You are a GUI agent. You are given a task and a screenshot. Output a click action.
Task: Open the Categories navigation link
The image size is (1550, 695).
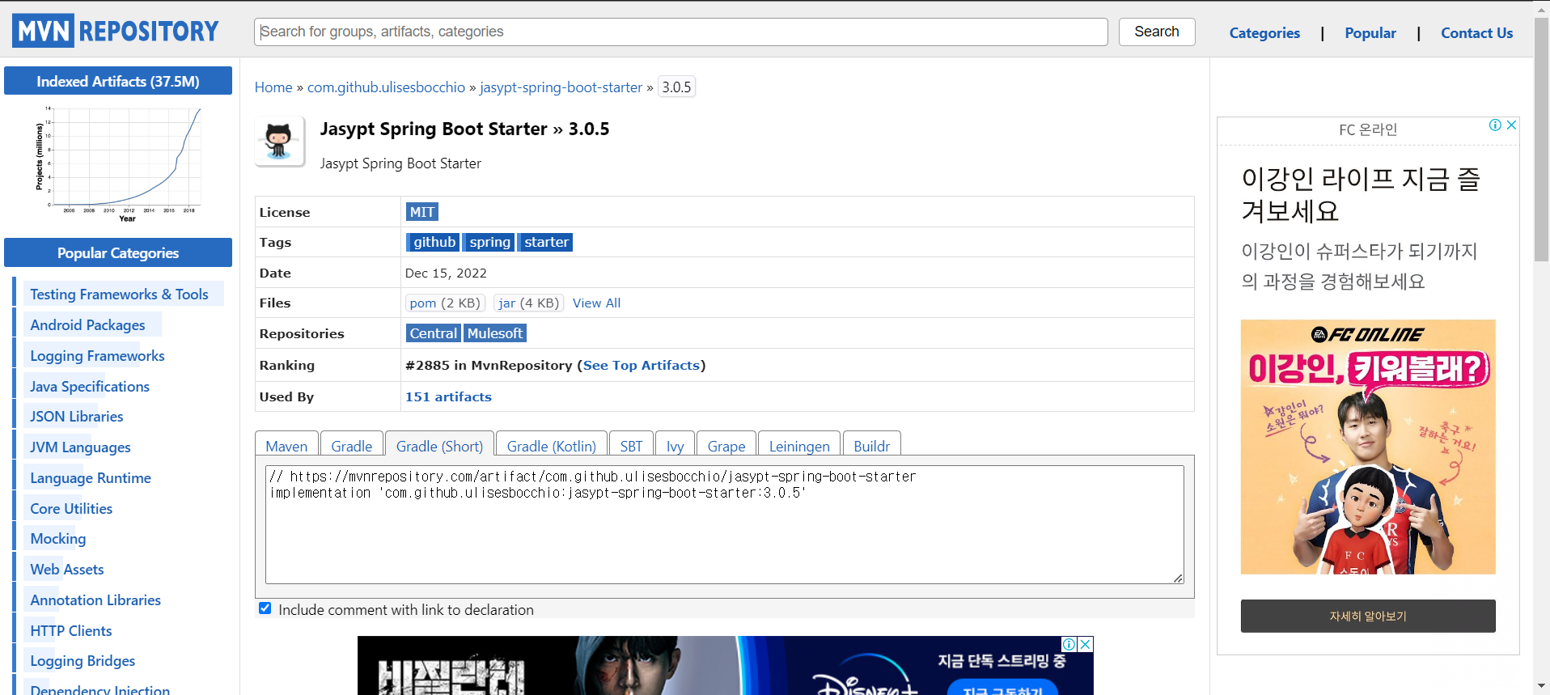coord(1264,33)
